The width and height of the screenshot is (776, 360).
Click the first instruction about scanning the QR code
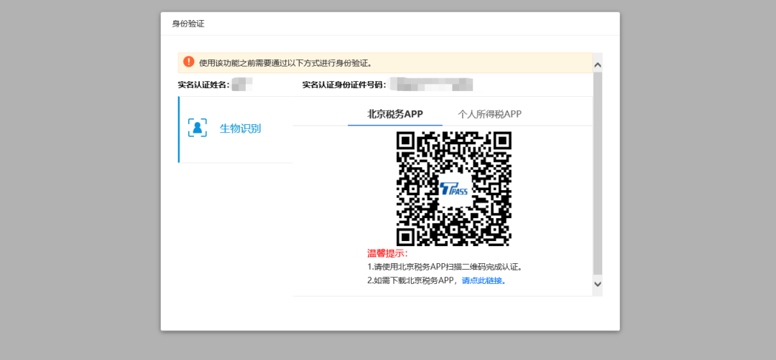tap(445, 267)
